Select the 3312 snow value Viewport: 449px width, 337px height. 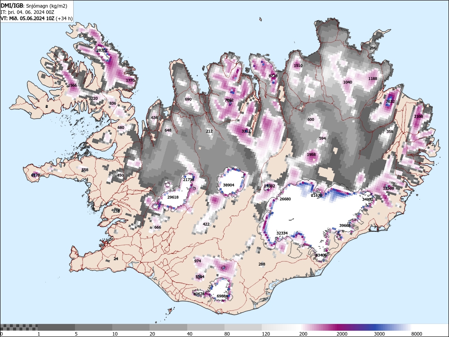click(246, 131)
